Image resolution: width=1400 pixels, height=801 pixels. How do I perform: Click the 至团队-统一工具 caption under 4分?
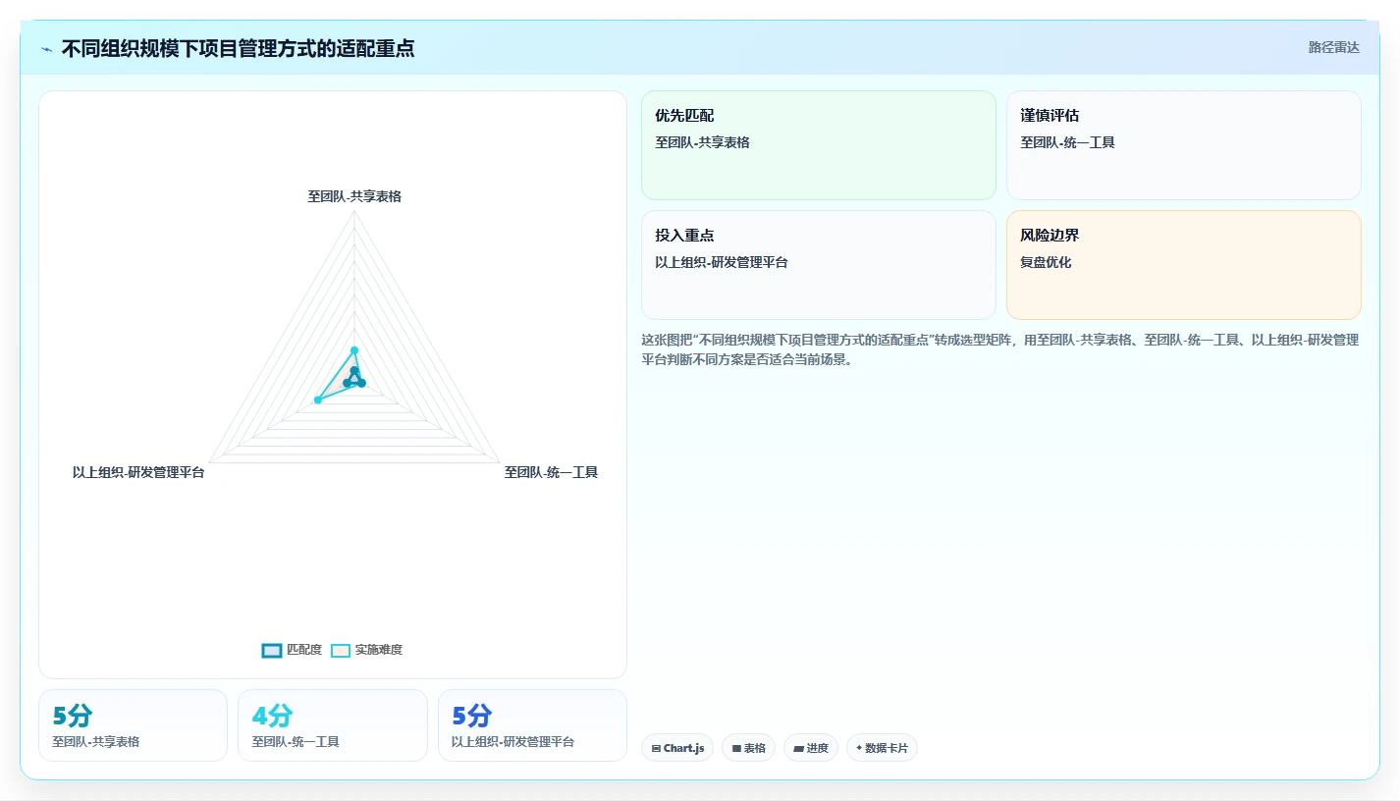click(296, 742)
